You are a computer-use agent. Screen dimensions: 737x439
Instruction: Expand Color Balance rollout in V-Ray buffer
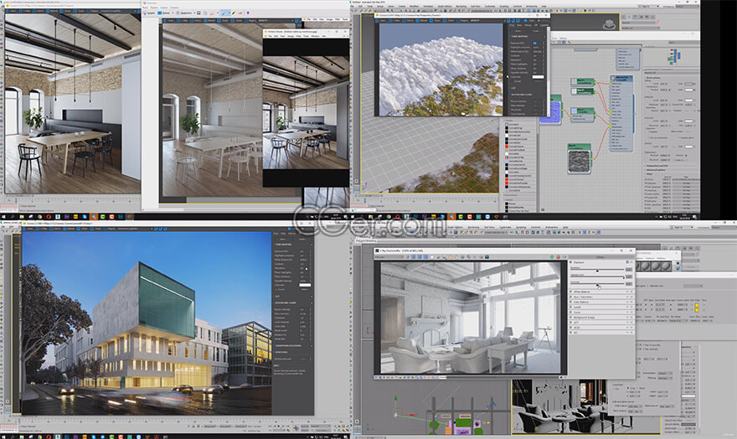601,302
